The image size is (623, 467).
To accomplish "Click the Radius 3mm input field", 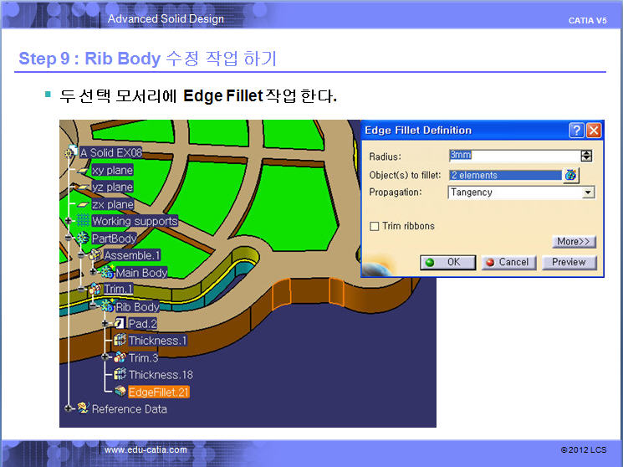I will tap(513, 156).
